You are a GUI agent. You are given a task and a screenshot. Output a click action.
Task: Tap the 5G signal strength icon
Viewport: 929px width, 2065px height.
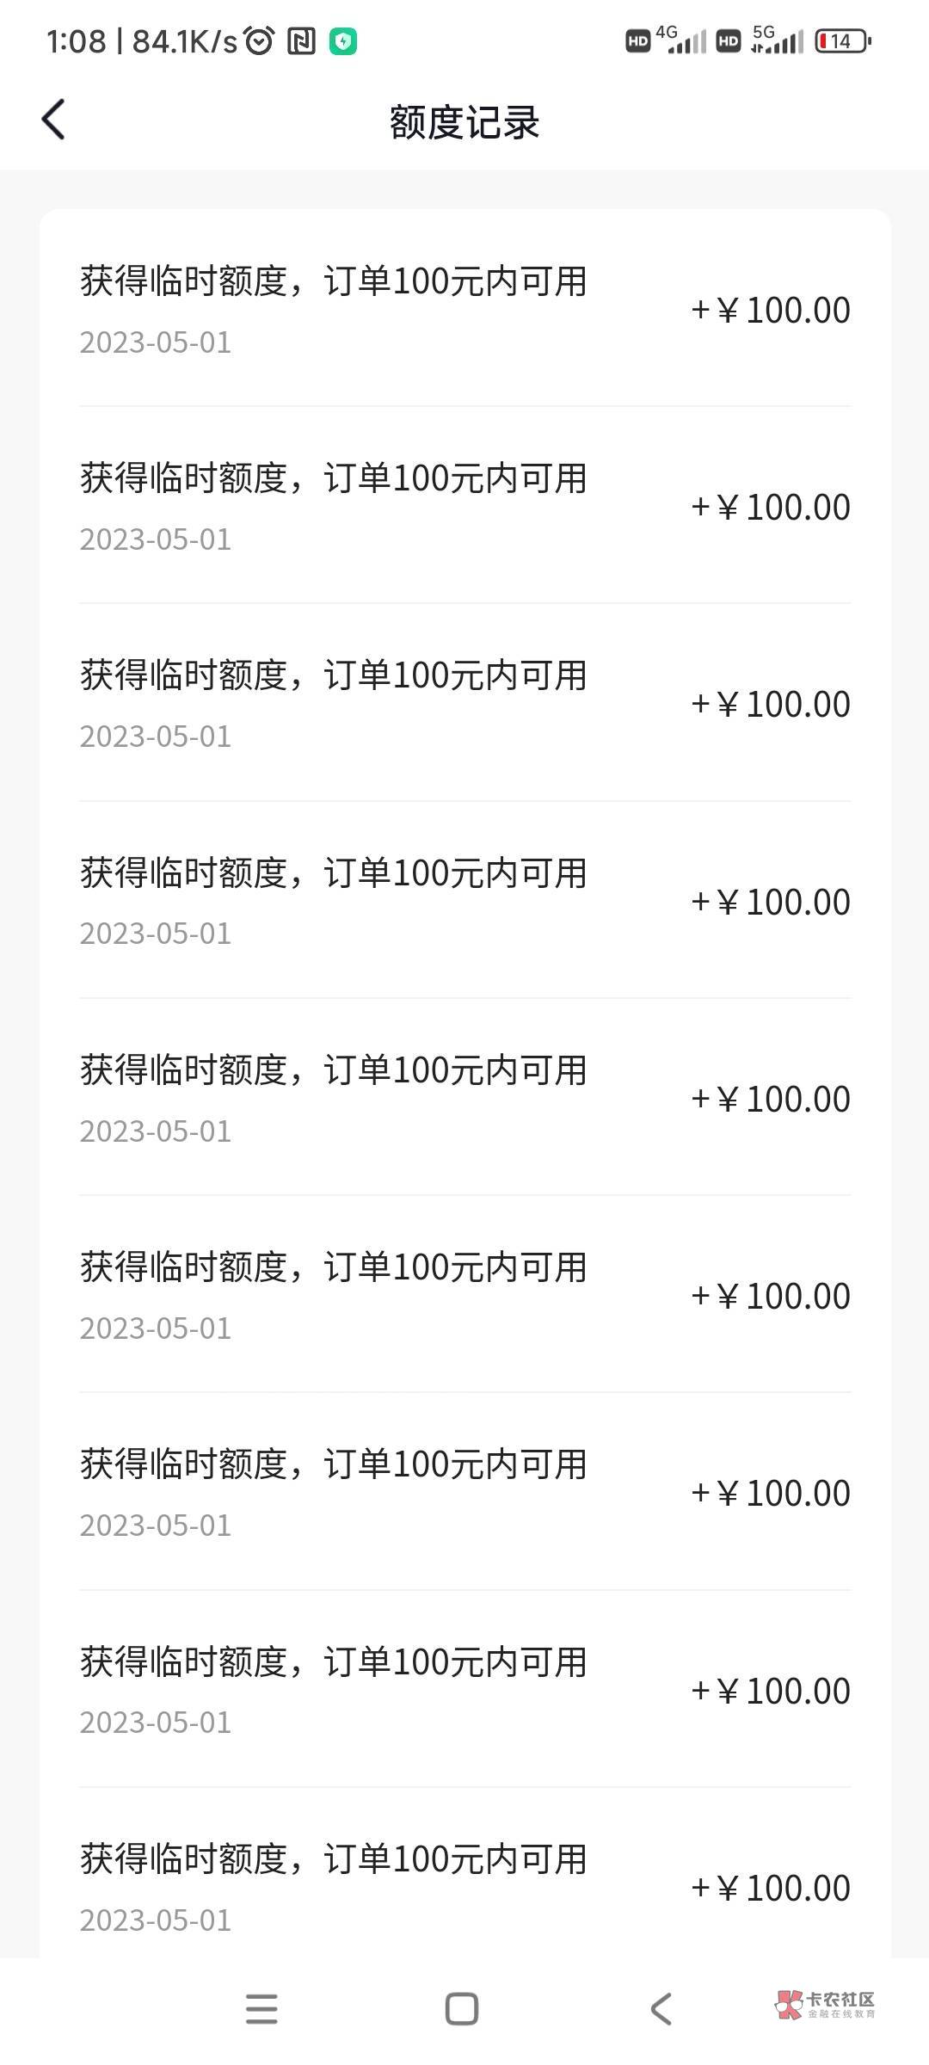point(777,40)
